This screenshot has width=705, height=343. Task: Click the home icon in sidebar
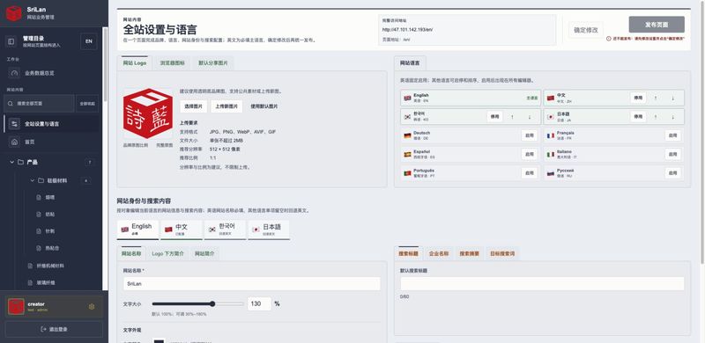tap(14, 142)
